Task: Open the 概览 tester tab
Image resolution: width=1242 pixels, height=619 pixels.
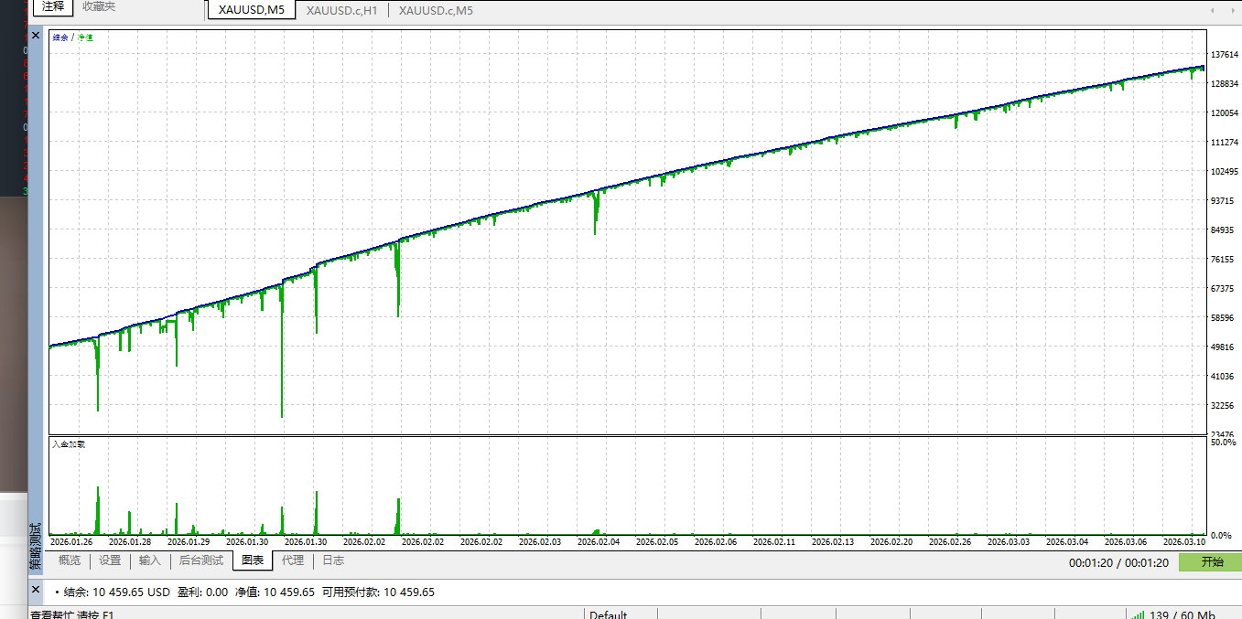Action: coord(70,560)
